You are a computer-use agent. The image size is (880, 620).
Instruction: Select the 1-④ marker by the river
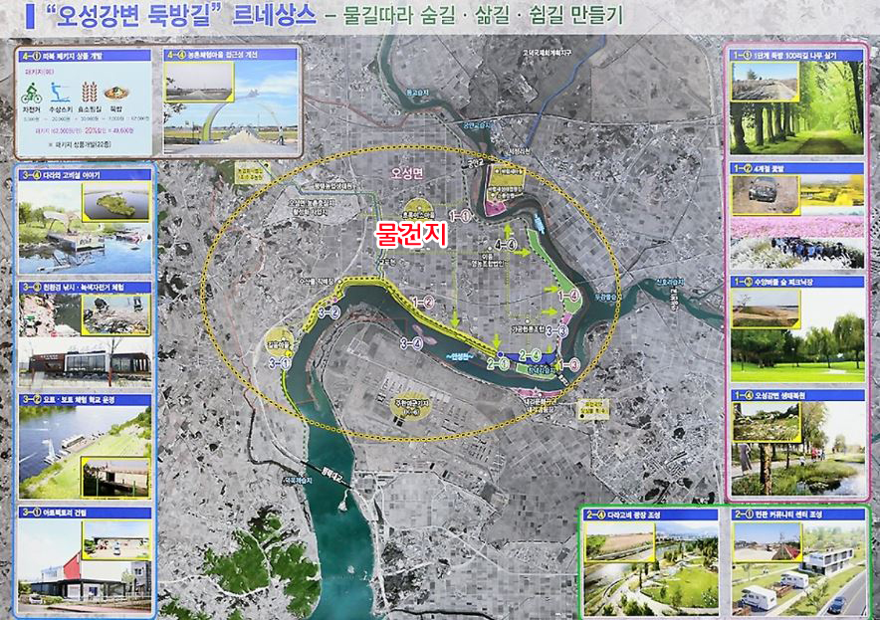point(569,296)
